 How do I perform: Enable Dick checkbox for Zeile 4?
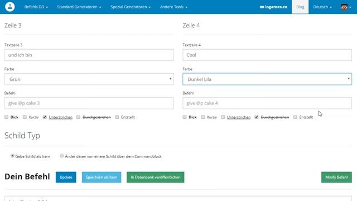click(x=185, y=117)
